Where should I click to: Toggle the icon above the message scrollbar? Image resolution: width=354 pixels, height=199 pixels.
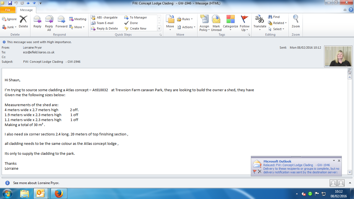coord(350,72)
